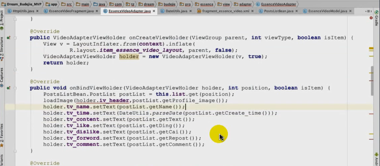Select the main folder breadcrumb

coord(83,4)
